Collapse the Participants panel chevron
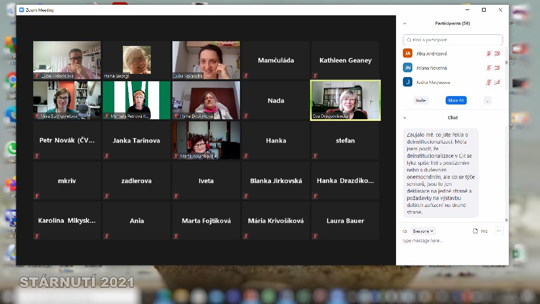 coord(405,23)
